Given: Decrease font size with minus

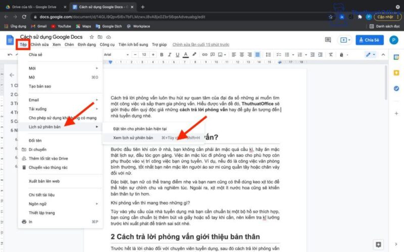Looking at the screenshot, I should pyautogui.click(x=135, y=54).
